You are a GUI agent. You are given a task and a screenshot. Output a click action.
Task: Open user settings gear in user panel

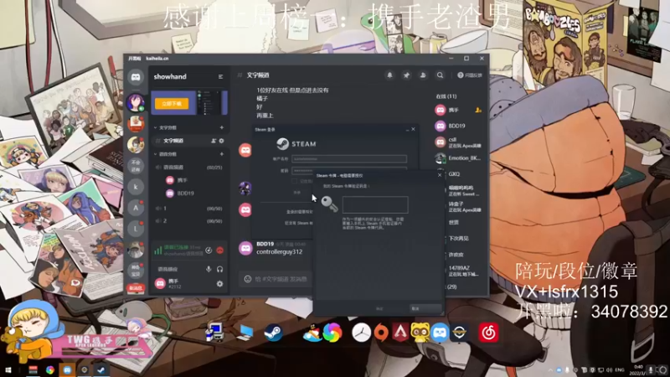219,283
